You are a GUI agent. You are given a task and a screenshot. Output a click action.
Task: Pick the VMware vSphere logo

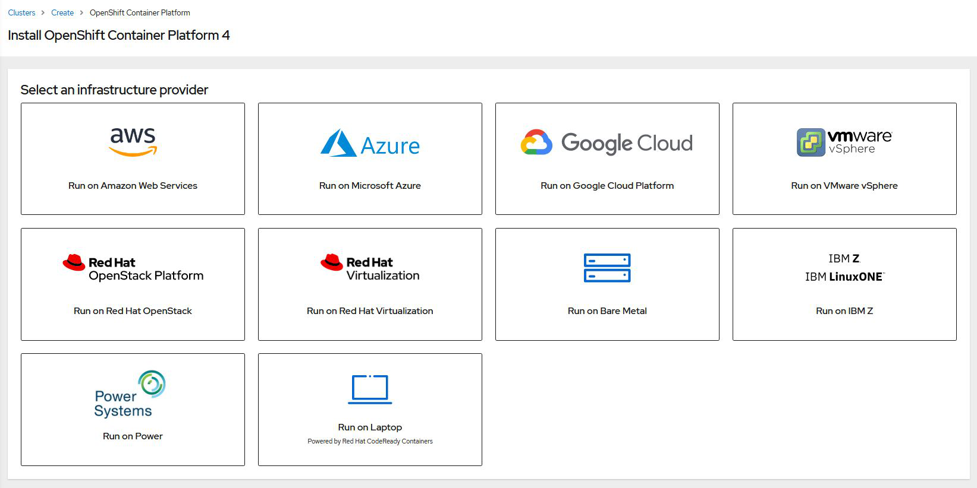point(844,142)
